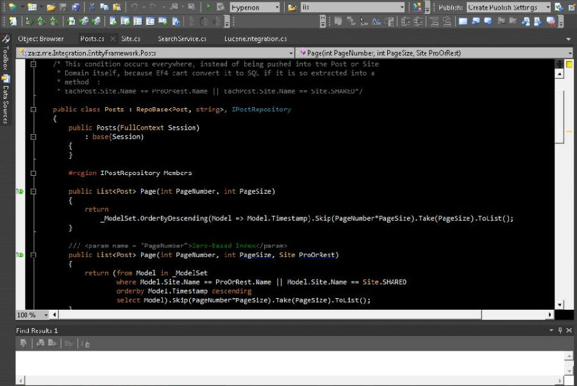Click the Clear all bookmarks icon
Screen dimensions: 577x386
[551, 22]
